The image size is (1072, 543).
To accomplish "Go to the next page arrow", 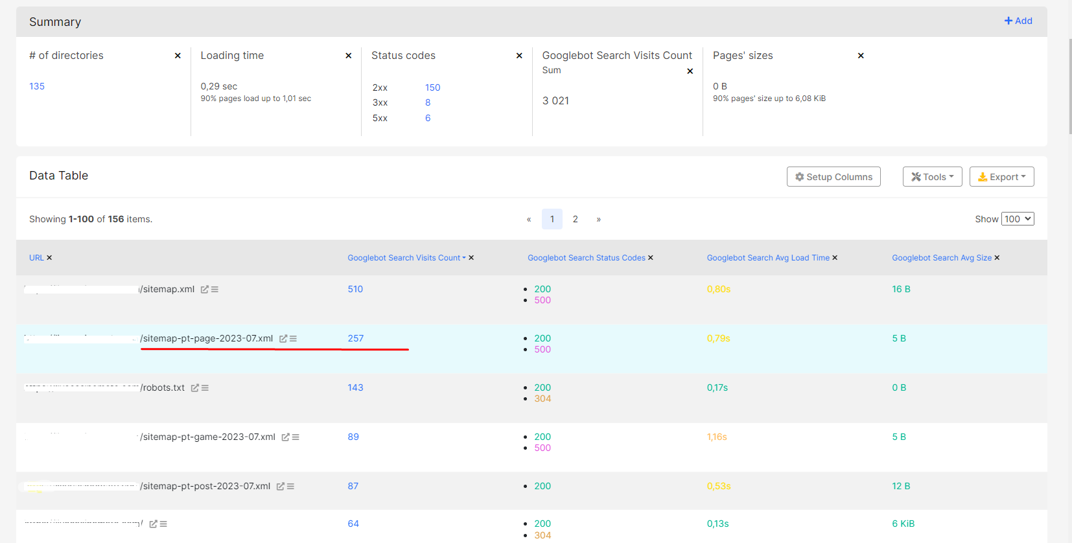I will click(598, 219).
